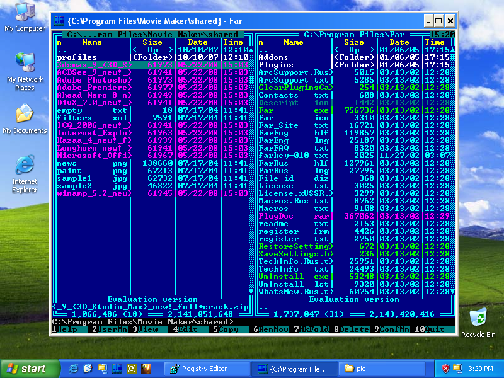Screen dimensions: 504x378
Task: Select the 3dsmax_9 file in left panel
Action: click(x=152, y=65)
